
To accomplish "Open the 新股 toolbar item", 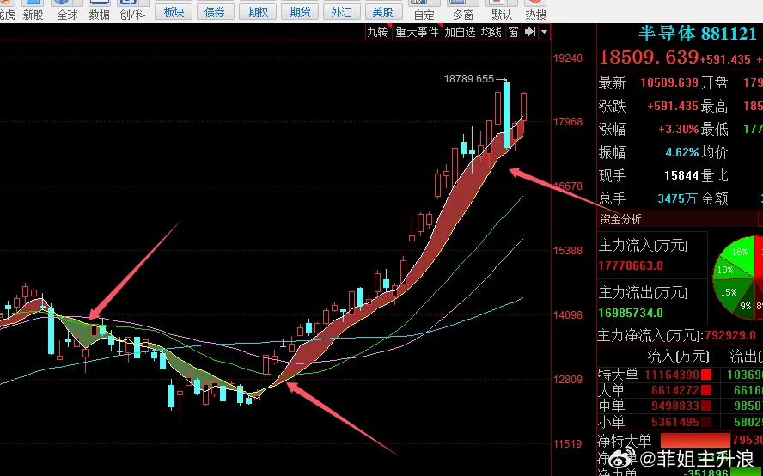I will click(x=34, y=9).
